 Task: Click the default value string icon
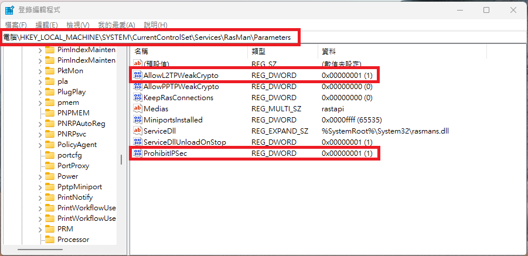(137, 64)
